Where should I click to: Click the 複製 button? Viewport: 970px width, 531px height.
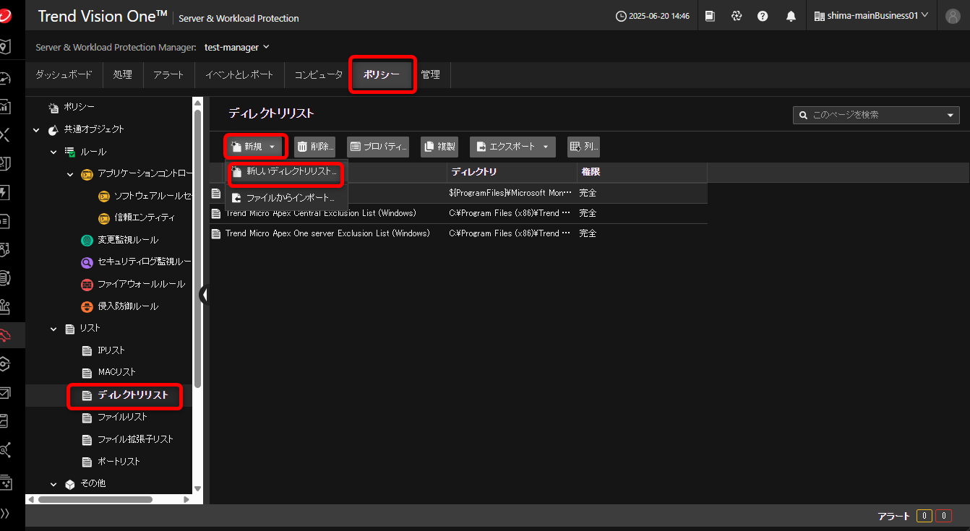(x=439, y=147)
